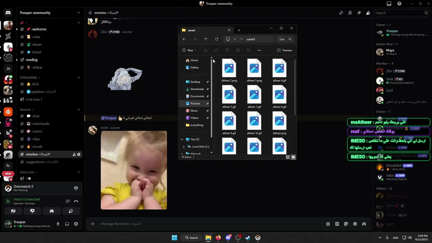Open pinned messages in channel header

pos(359,13)
